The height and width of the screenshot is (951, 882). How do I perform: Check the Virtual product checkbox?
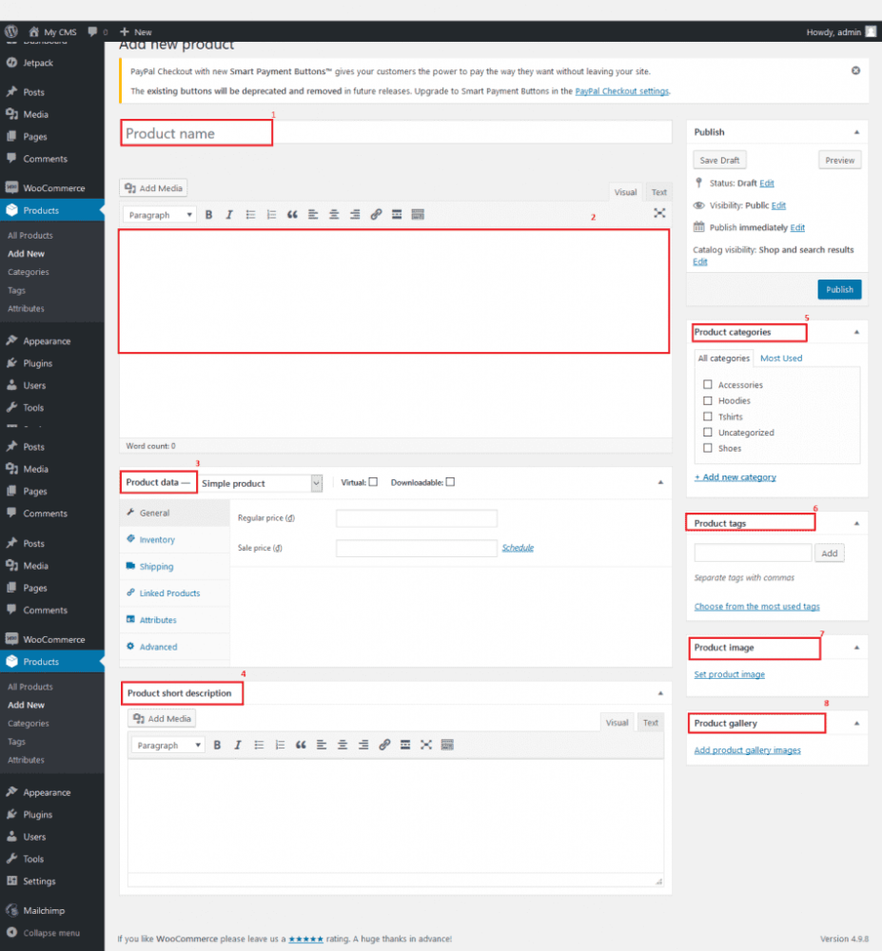(x=373, y=482)
